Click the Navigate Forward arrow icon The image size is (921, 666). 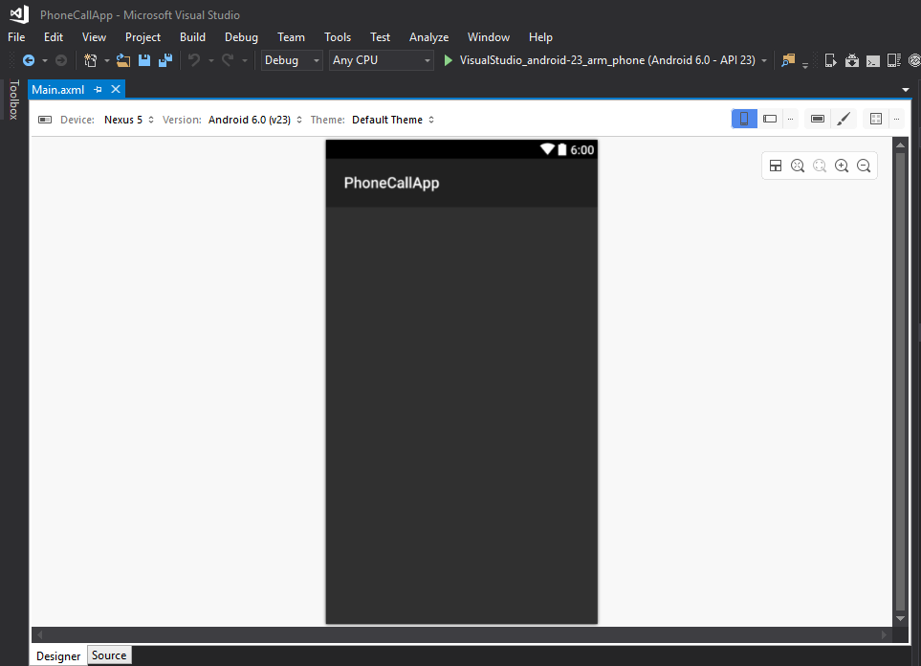pyautogui.click(x=61, y=60)
